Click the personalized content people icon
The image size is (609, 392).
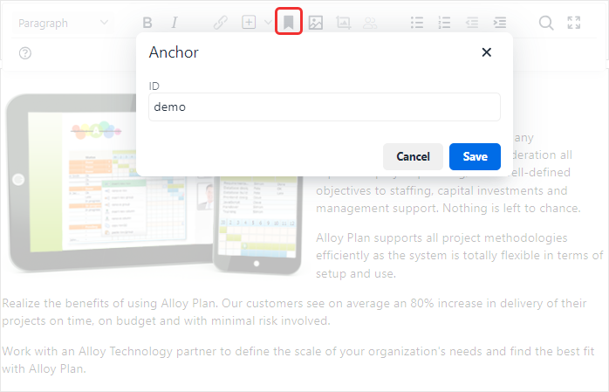(x=370, y=23)
